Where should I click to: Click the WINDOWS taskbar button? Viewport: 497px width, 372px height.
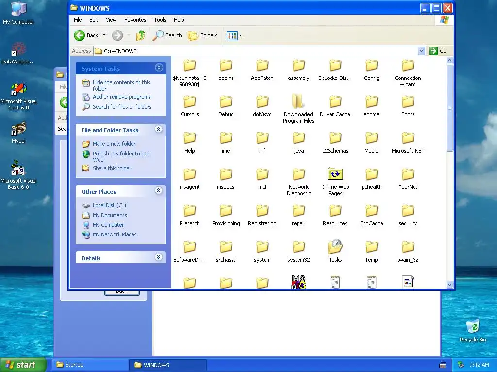pyautogui.click(x=168, y=365)
